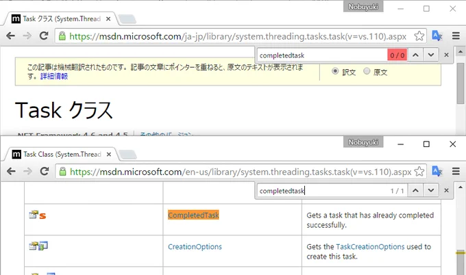Open a new tab in the ja-jp window
The image size is (466, 275).
(127, 19)
